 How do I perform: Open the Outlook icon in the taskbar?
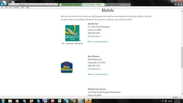point(31,101)
